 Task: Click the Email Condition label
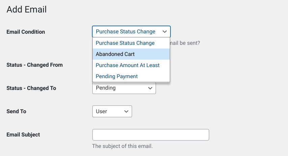coord(26,32)
